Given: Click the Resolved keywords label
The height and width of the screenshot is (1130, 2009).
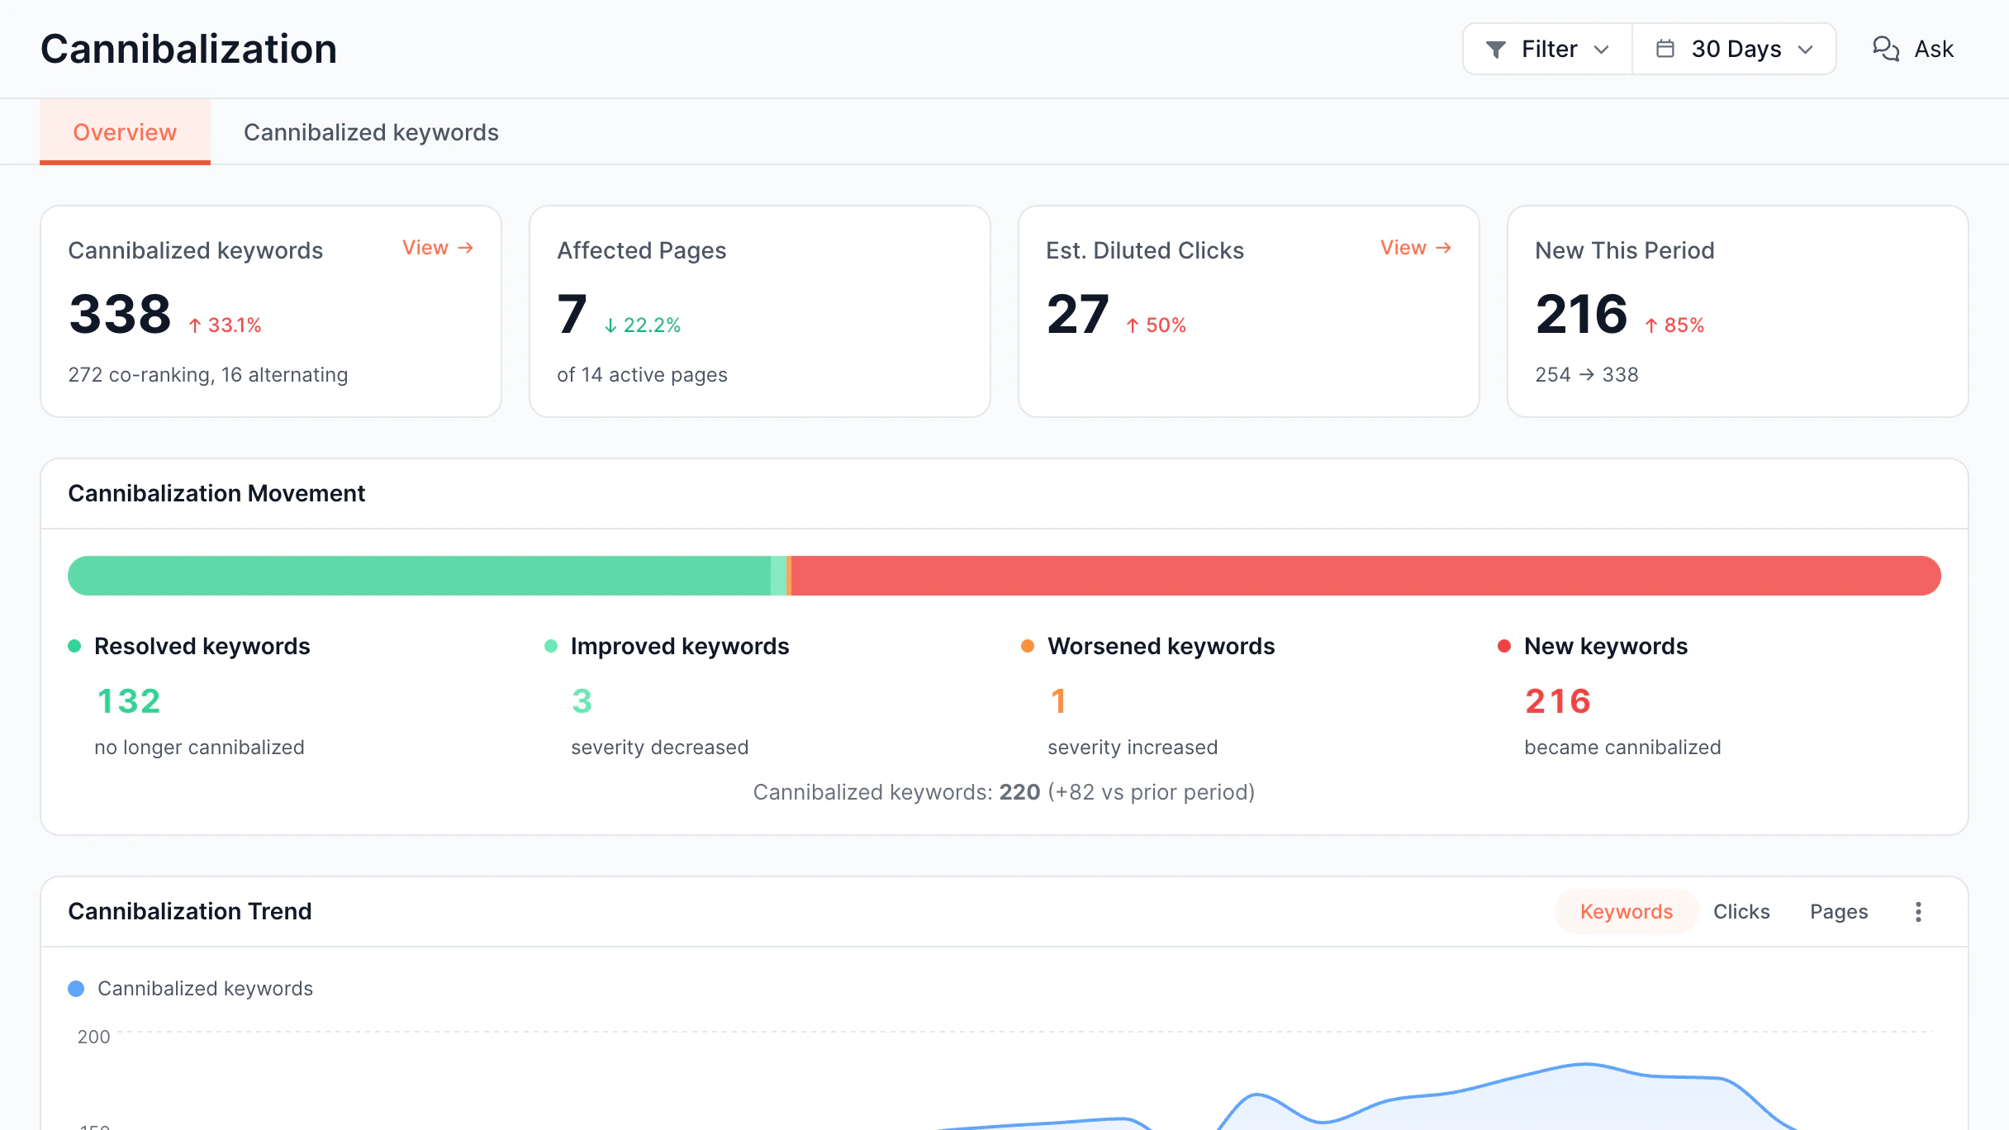Looking at the screenshot, I should pyautogui.click(x=202, y=646).
